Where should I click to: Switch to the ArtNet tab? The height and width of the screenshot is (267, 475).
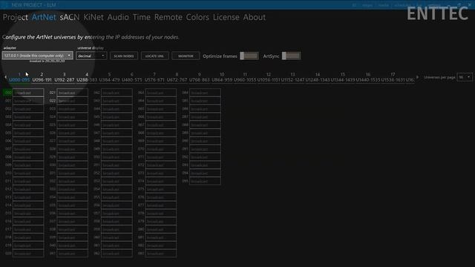[44, 17]
